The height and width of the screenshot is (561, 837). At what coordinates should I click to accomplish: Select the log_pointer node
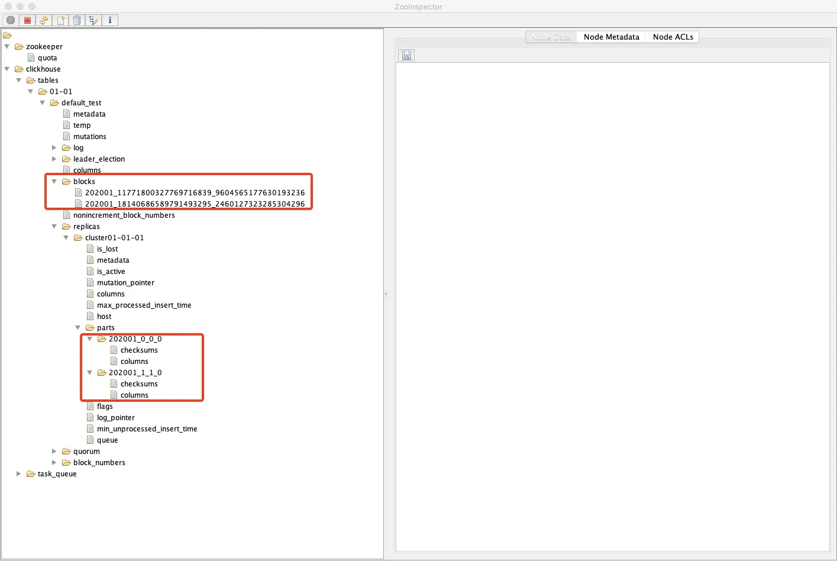click(116, 418)
